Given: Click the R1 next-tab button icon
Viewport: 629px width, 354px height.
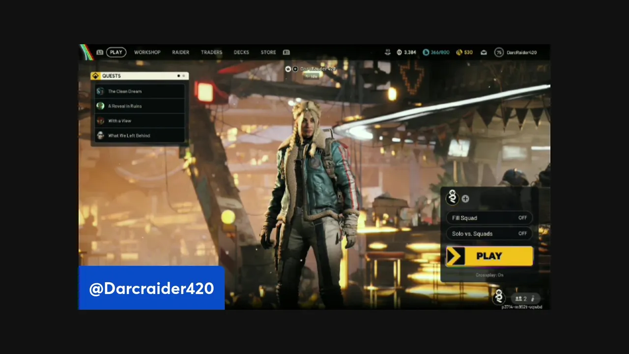Looking at the screenshot, I should click(x=286, y=52).
